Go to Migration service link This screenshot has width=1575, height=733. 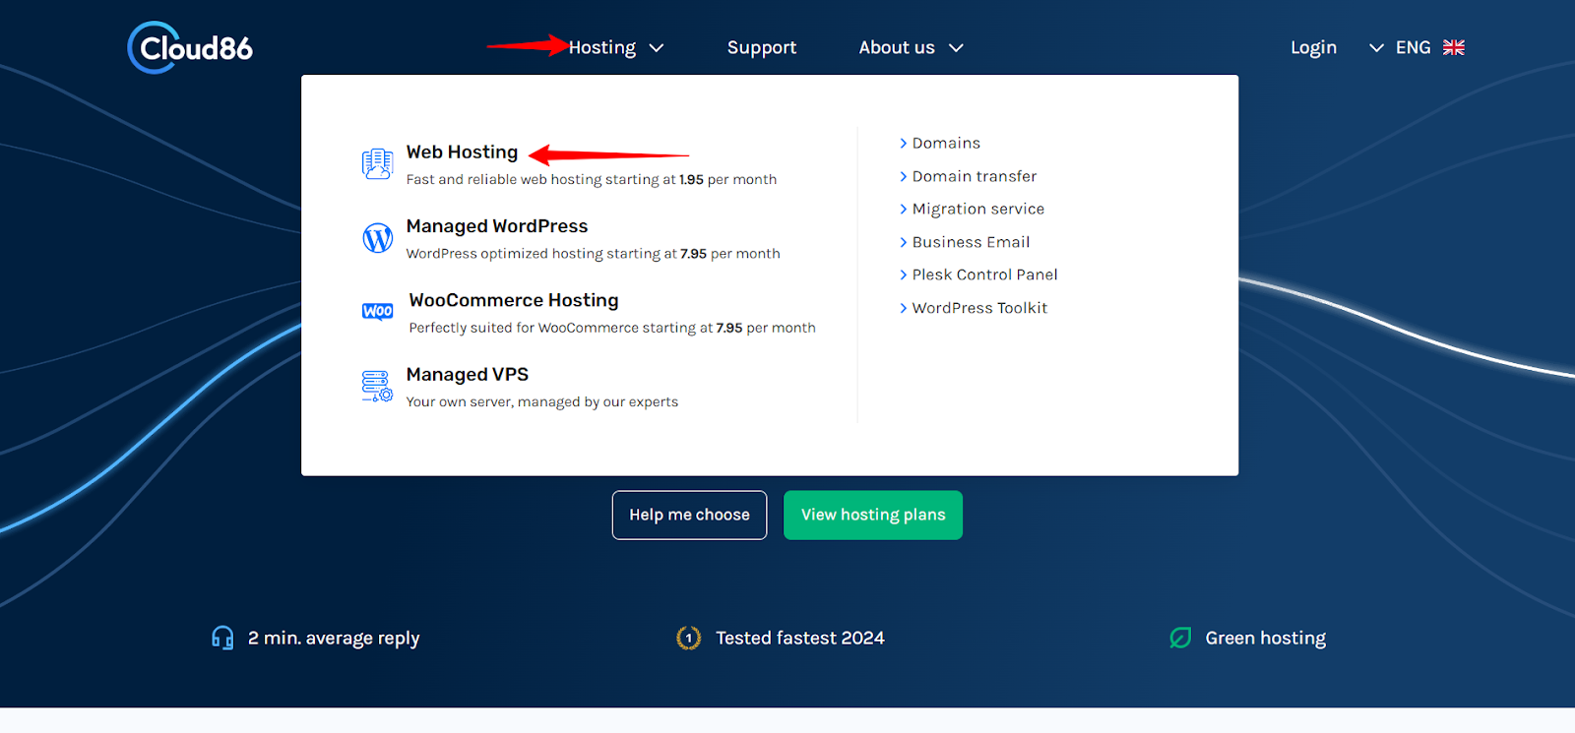tap(978, 209)
